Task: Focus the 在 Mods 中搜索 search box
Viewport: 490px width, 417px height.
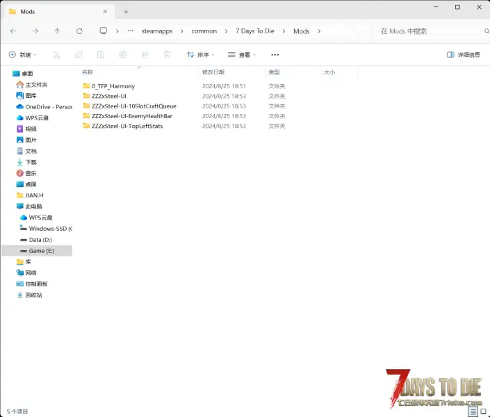Action: tap(431, 31)
